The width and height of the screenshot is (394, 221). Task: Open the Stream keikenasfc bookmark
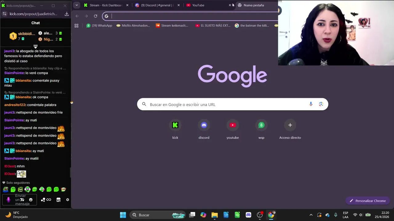tap(172, 25)
